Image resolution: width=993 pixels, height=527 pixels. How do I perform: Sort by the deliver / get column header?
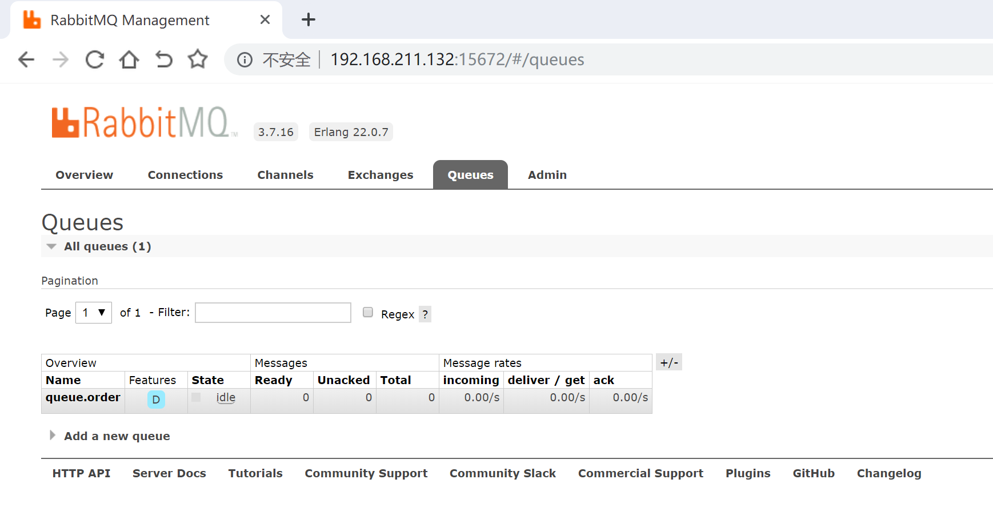[546, 380]
